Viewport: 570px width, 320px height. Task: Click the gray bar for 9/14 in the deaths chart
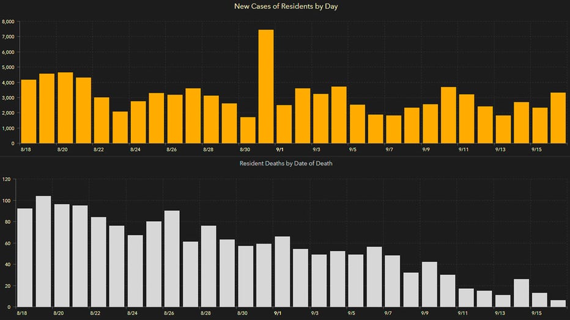[x=521, y=293]
